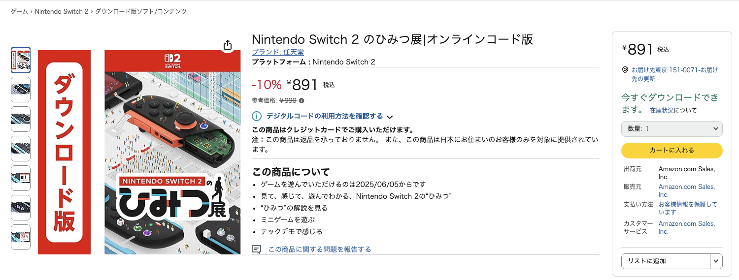Open the ブランド: 任天堂 link
Viewport: 739px width, 280px height.
click(278, 52)
